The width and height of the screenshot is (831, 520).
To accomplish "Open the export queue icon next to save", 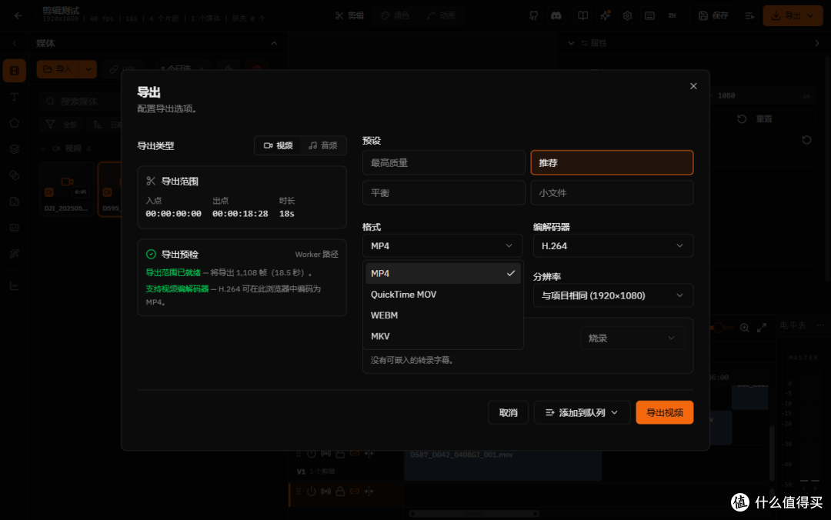I will (x=749, y=16).
